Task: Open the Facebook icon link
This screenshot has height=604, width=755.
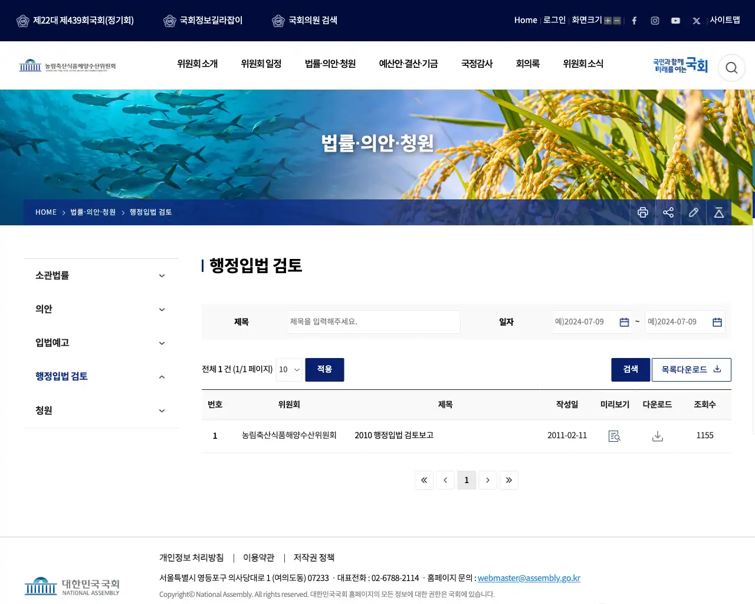Action: click(634, 21)
